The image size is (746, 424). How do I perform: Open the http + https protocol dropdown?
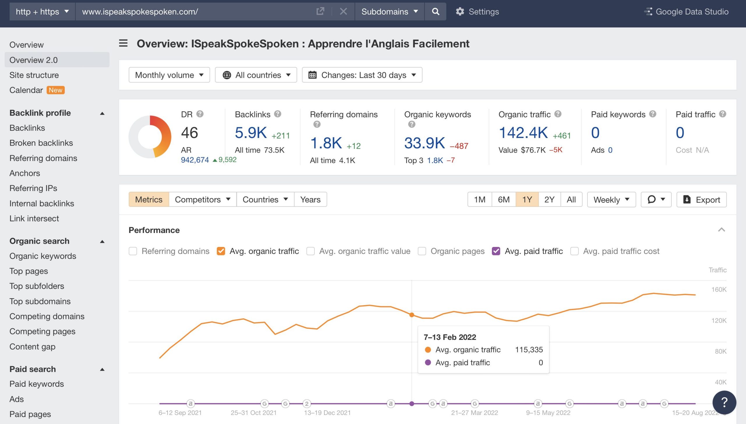(x=42, y=11)
